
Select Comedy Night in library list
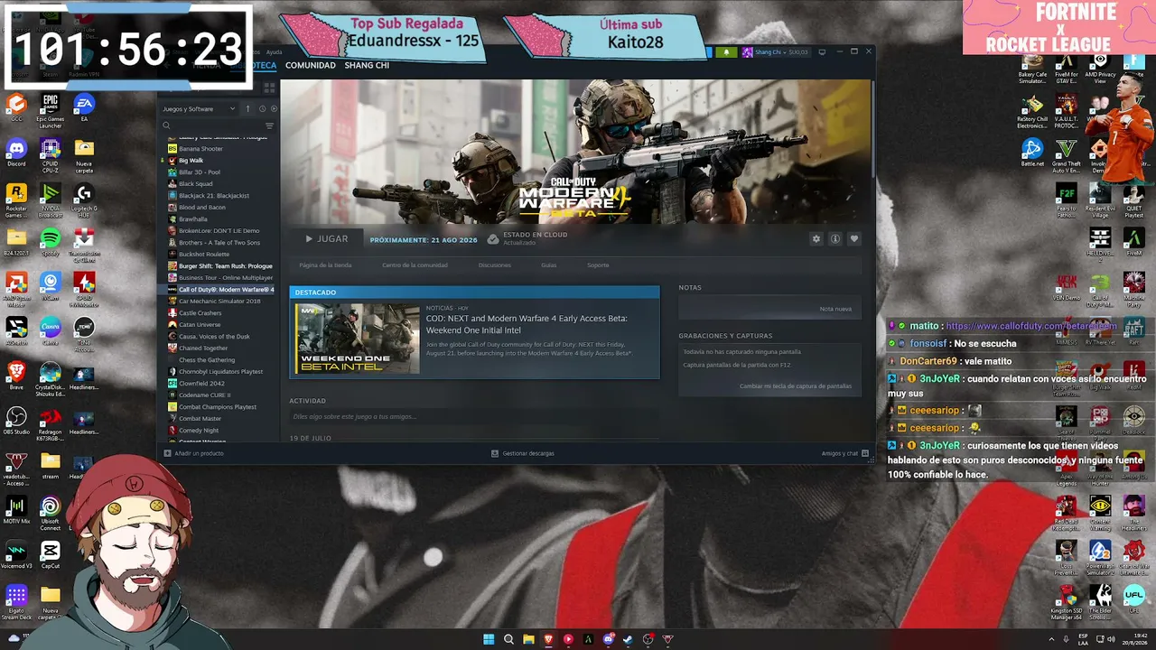tap(199, 431)
